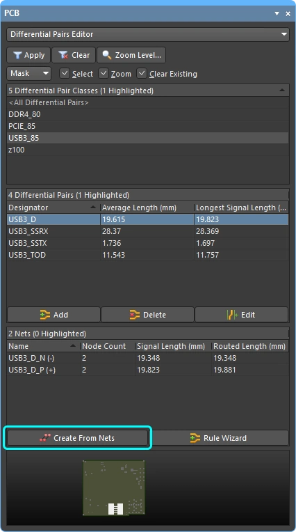Select <All Differential Pairs> class
Viewport: 296px width, 532px height.
[x=148, y=102]
